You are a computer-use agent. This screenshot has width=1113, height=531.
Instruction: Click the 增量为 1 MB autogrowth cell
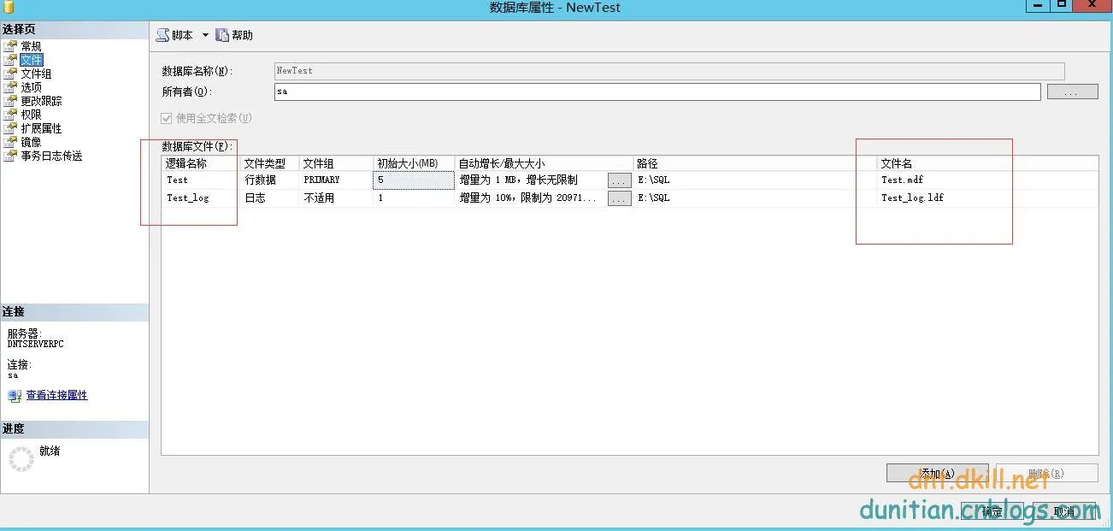[x=531, y=180]
